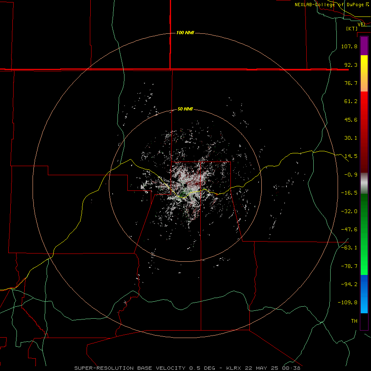The height and width of the screenshot is (371, 371).
Task: Click the -63.1 scale value
Action: tap(349, 248)
